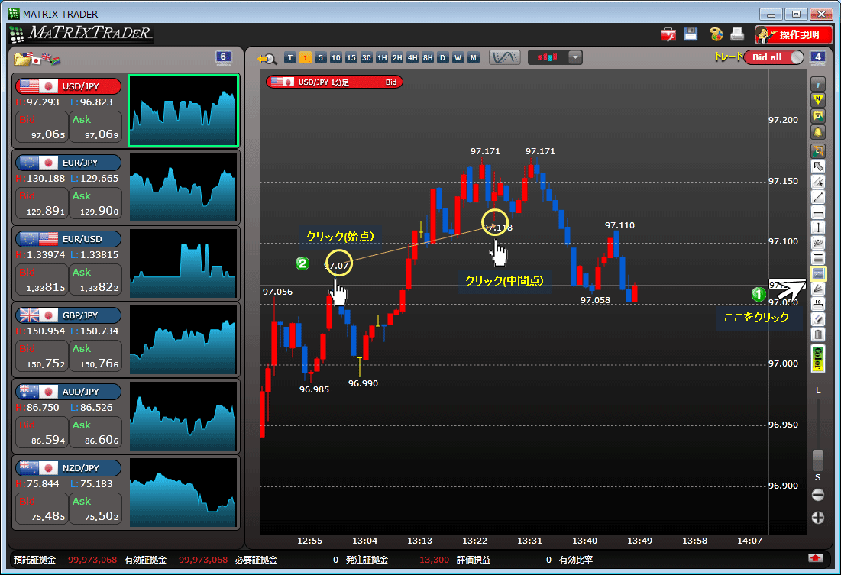Click the EUR/USD Bid price button
This screenshot has width=841, height=575.
tap(42, 280)
